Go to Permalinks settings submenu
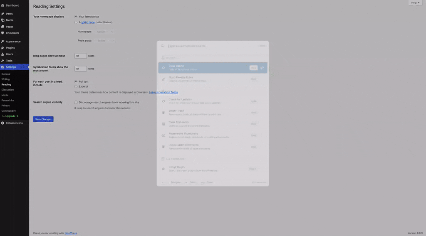The height and width of the screenshot is (236, 426). tap(7, 100)
